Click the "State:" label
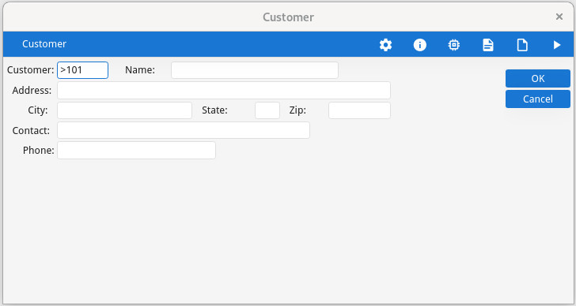The height and width of the screenshot is (306, 576). [214, 110]
